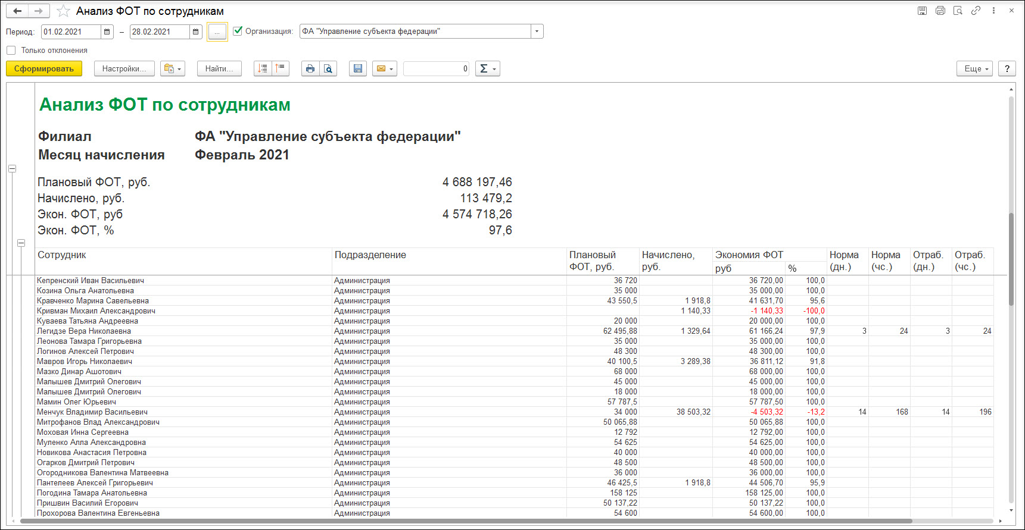The width and height of the screenshot is (1025, 530).
Task: Open the Sigma sum function dropdown
Action: tap(487, 69)
